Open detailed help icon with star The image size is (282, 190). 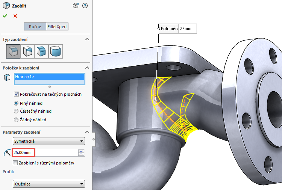[76, 6]
